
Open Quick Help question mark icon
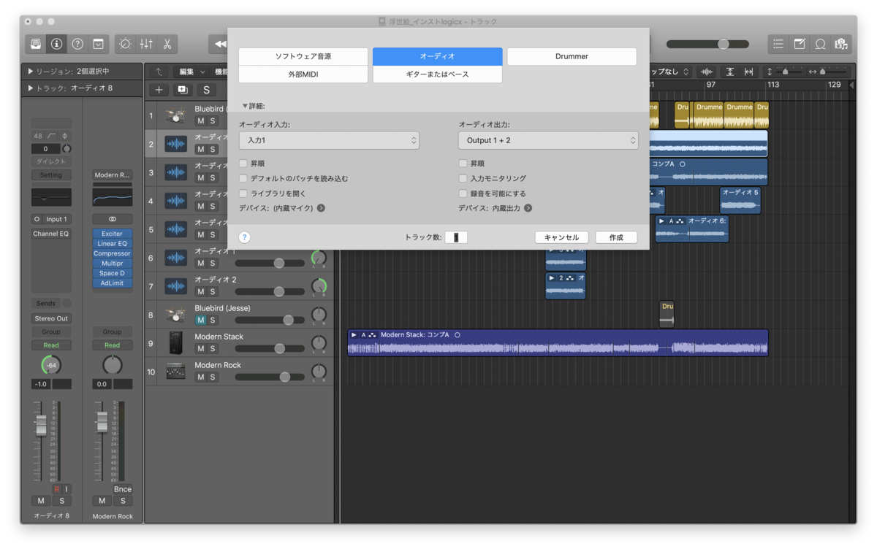click(x=77, y=44)
